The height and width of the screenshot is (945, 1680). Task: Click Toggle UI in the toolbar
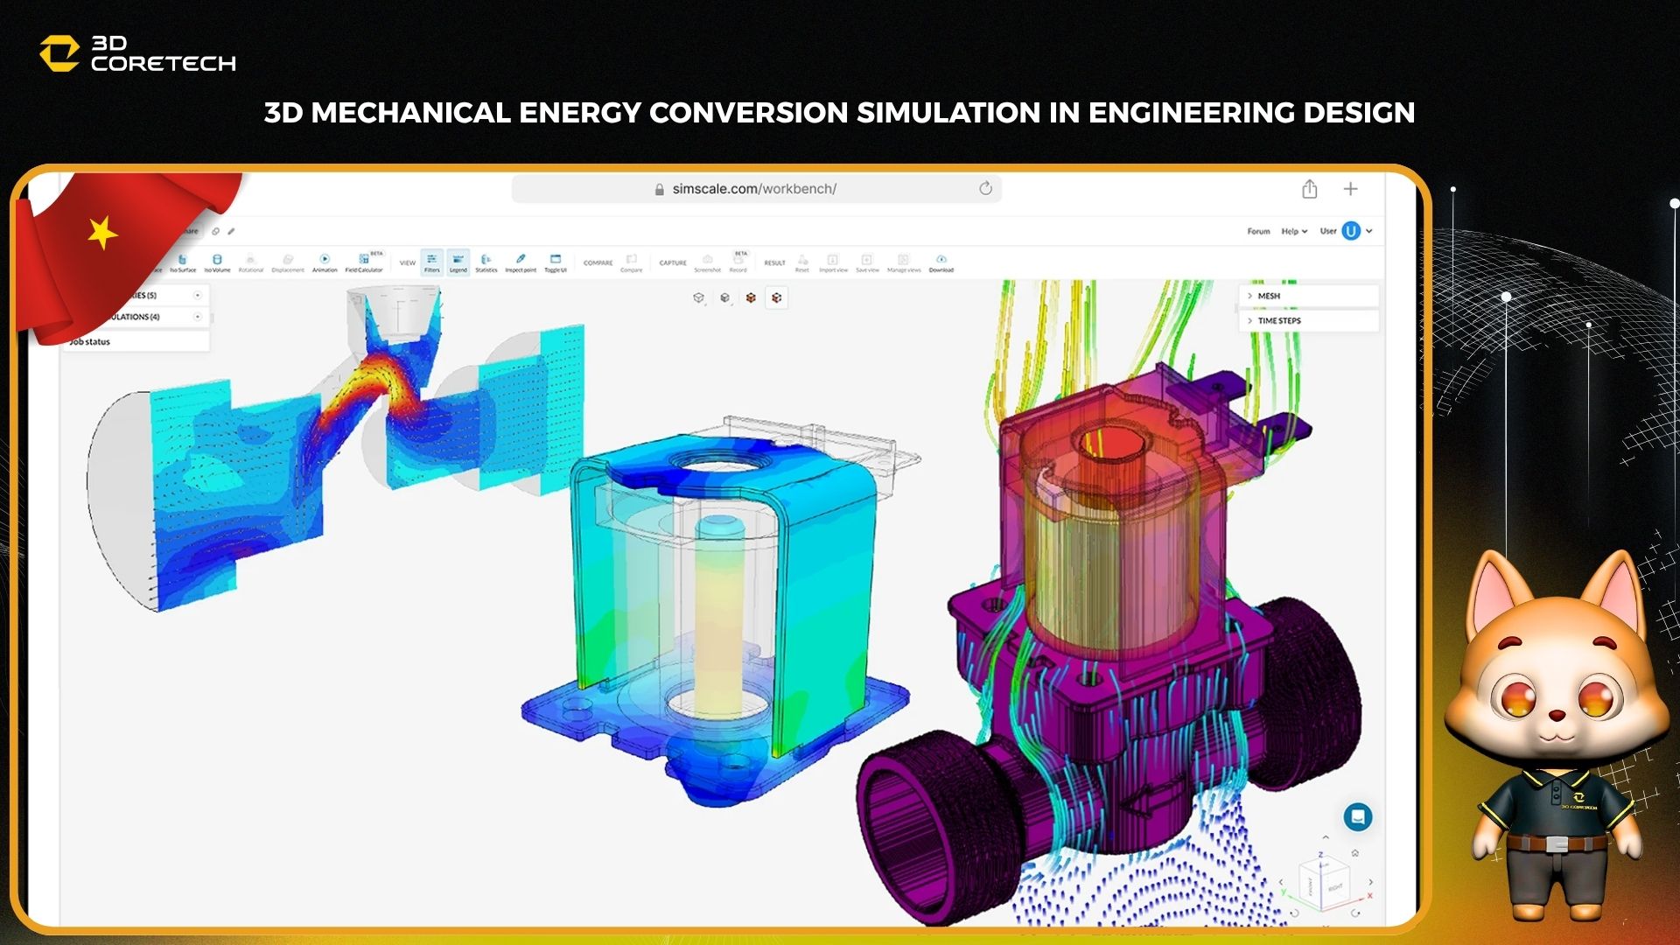coord(556,262)
